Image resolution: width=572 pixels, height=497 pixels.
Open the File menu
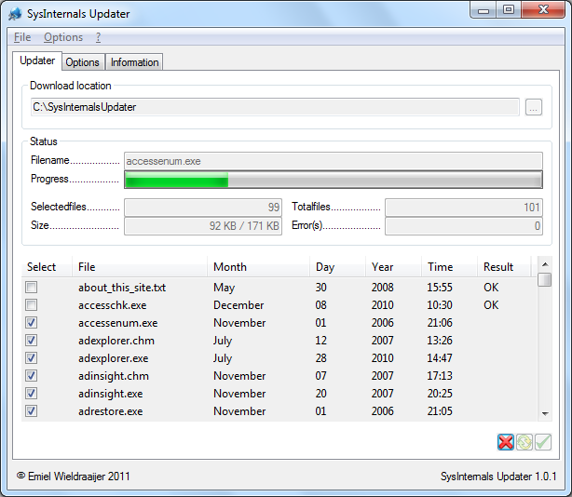tap(22, 37)
